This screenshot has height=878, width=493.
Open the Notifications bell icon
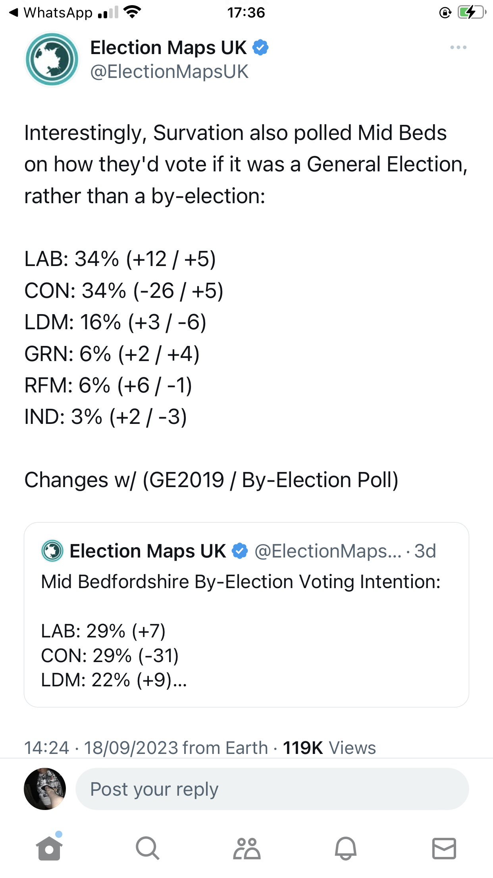[x=346, y=848]
